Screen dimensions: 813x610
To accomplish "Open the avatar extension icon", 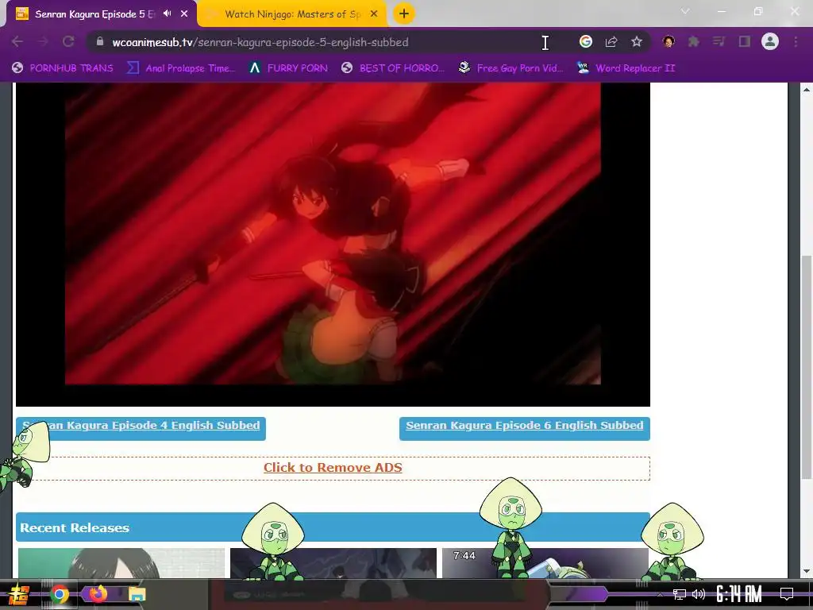I will pos(669,41).
